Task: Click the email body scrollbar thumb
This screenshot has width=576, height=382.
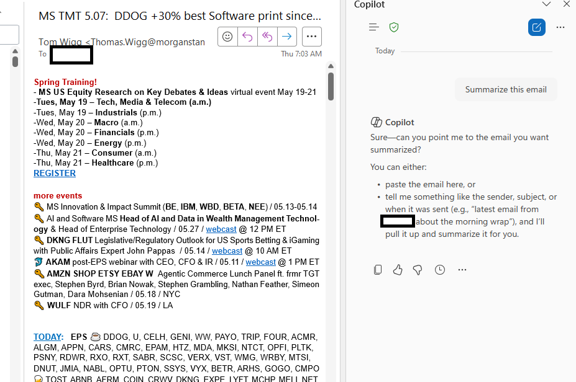Action: (x=331, y=87)
